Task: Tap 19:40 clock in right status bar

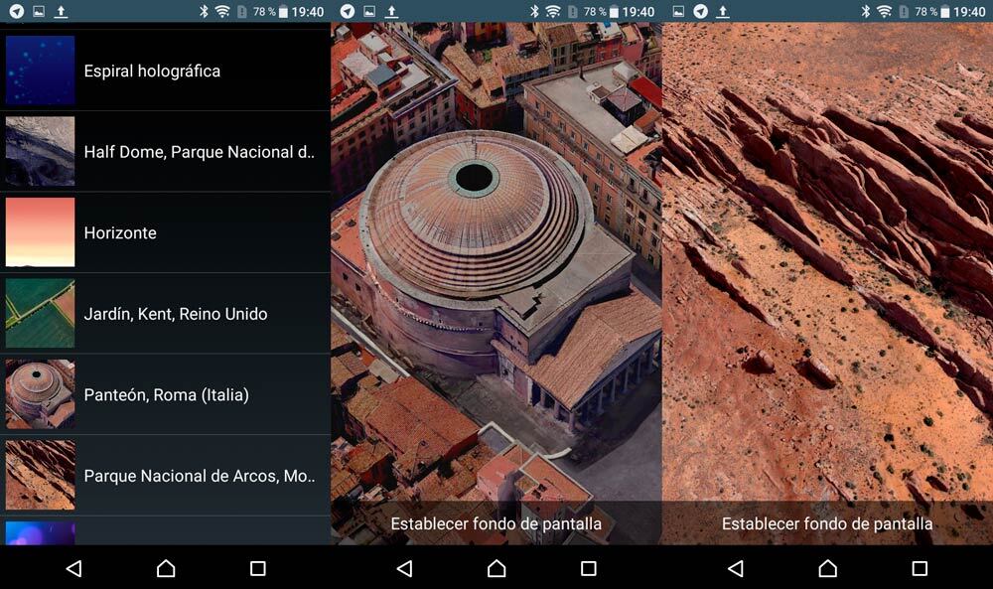Action: [969, 11]
